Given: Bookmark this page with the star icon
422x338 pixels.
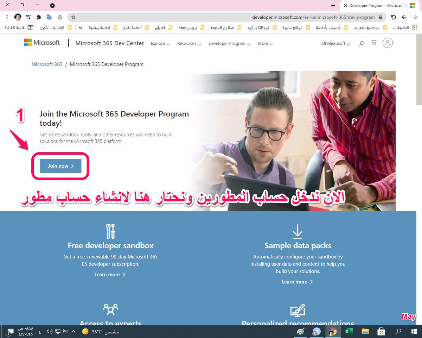Looking at the screenshot, I should 73,17.
